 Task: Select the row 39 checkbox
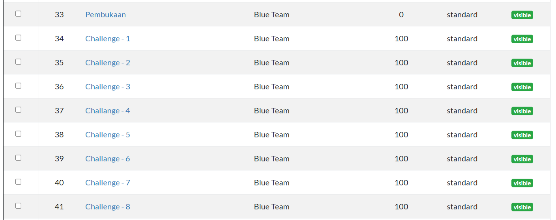tap(18, 158)
